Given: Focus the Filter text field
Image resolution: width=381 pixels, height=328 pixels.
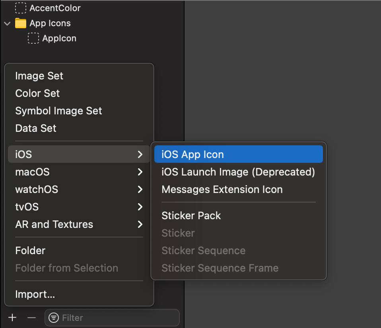Looking at the screenshot, I should point(112,318).
